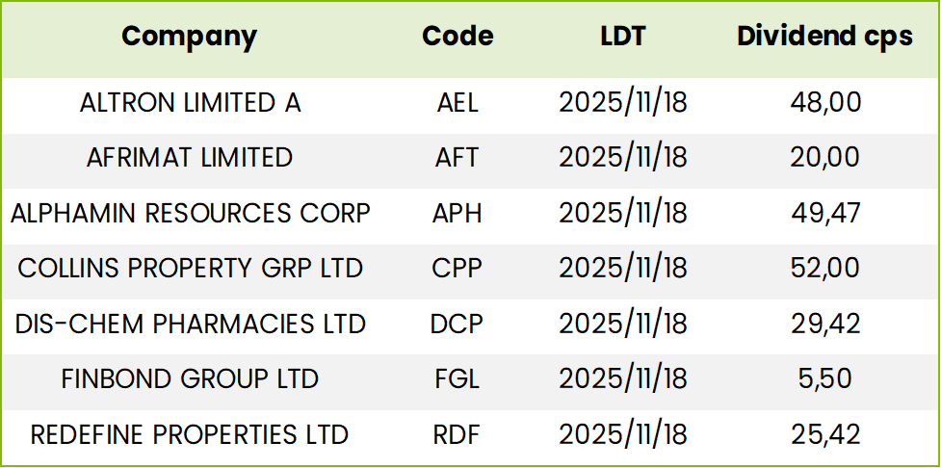This screenshot has height=468, width=941.
Task: Select REDEFINE PROPERTIES LTD cell
Action: click(190, 434)
